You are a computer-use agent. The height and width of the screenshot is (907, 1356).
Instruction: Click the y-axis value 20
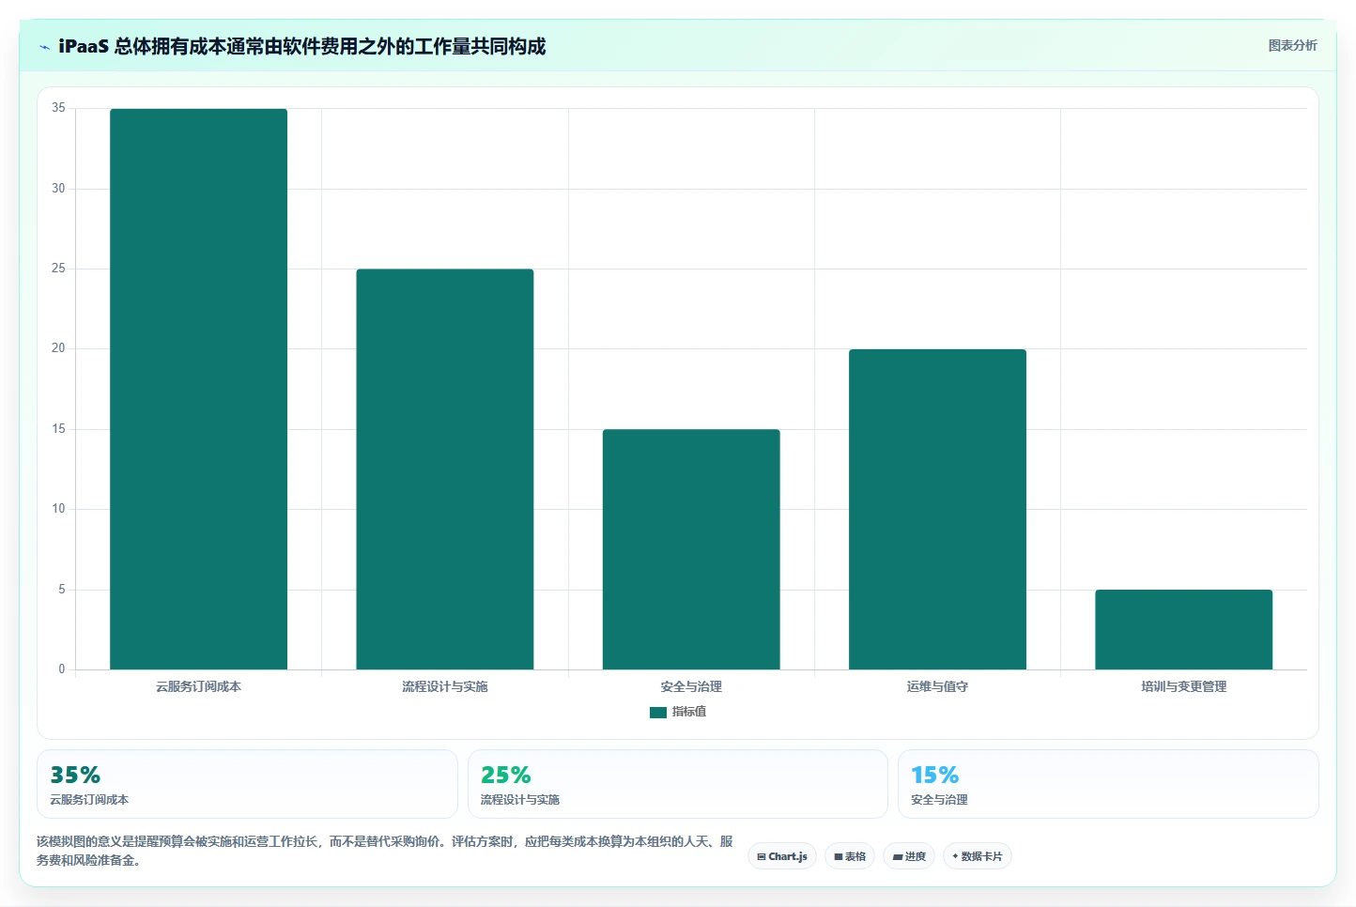pyautogui.click(x=58, y=348)
